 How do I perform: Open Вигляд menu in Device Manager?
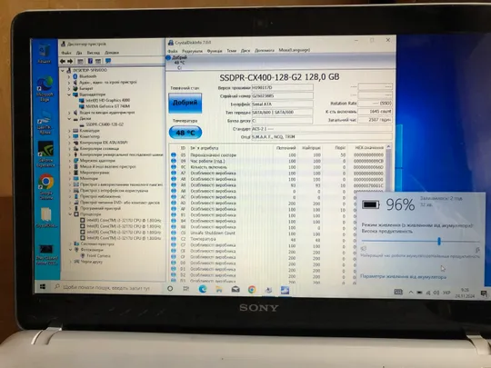click(94, 53)
